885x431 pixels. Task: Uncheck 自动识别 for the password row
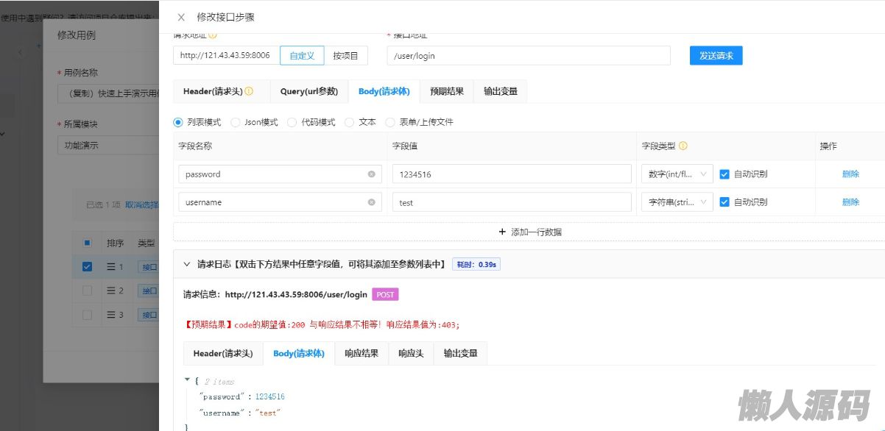pyautogui.click(x=724, y=174)
